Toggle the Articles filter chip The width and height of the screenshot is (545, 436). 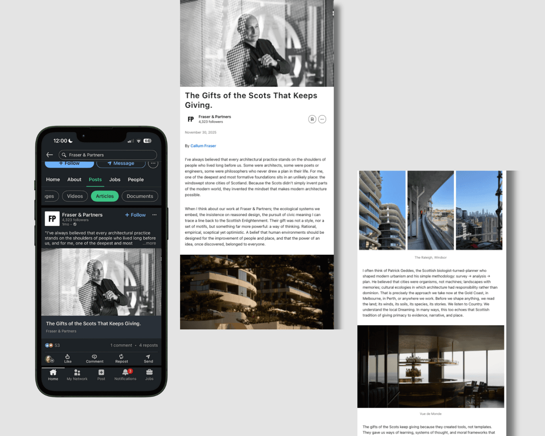click(105, 196)
